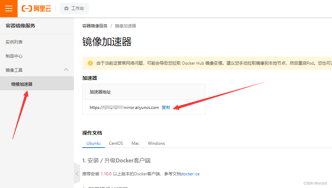Screen dimensions: 332x188
Task: Click the 操作文档 section heading
Action: click(x=92, y=133)
